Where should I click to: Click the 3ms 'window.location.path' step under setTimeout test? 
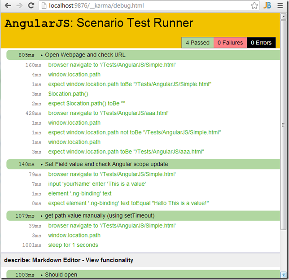(x=74, y=236)
